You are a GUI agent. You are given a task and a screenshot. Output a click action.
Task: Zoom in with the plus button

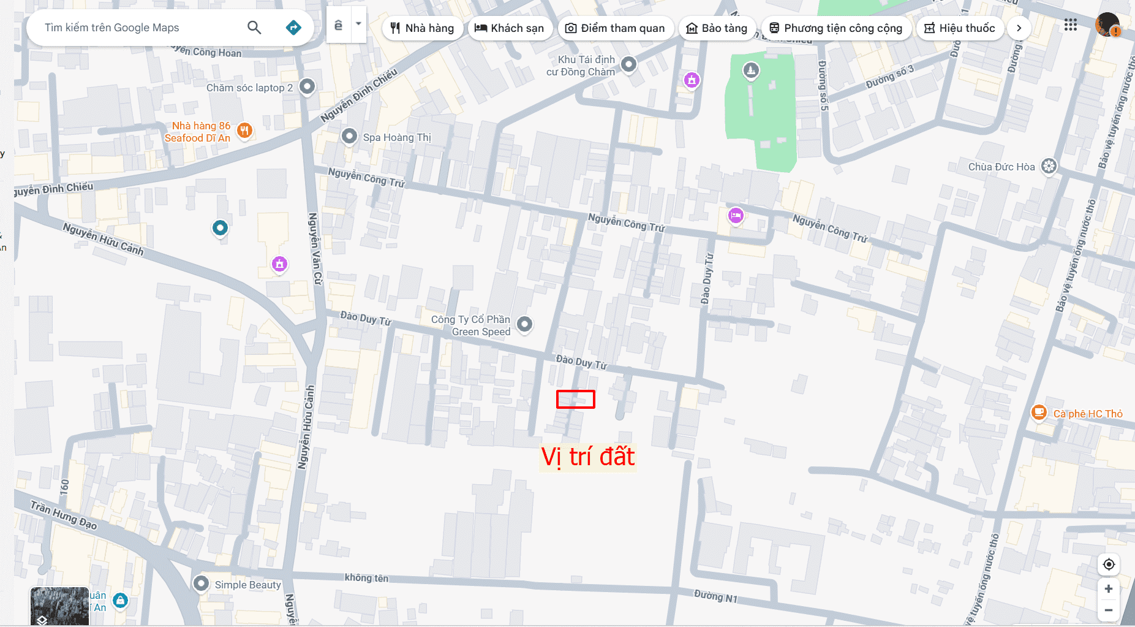[x=1109, y=589]
